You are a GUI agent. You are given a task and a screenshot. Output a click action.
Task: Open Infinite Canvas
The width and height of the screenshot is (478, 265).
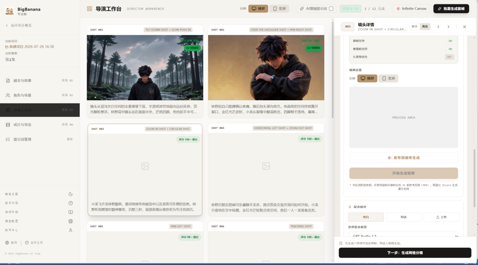click(x=411, y=8)
